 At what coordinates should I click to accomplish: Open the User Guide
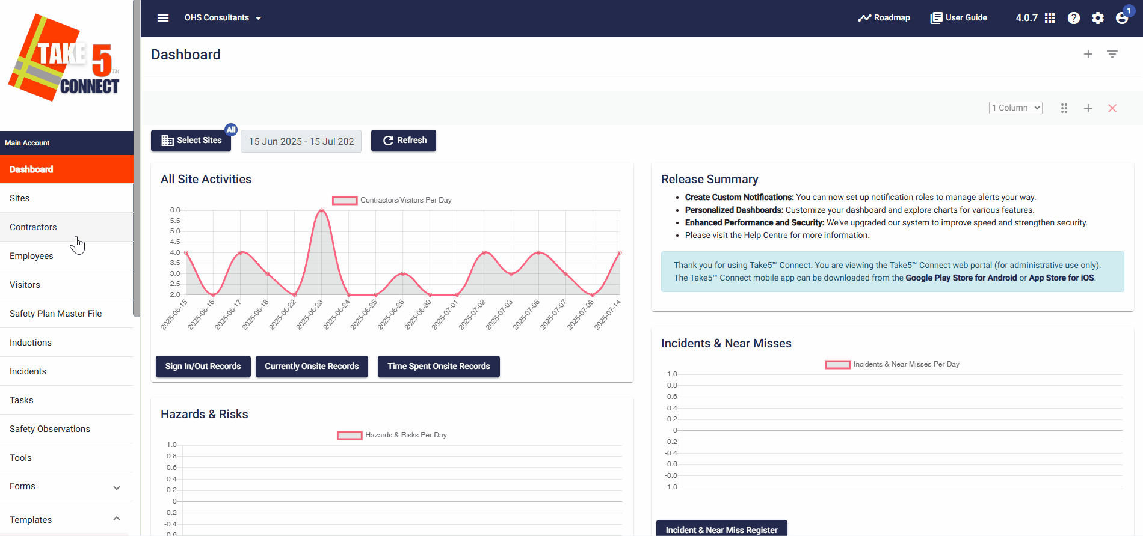coord(958,18)
